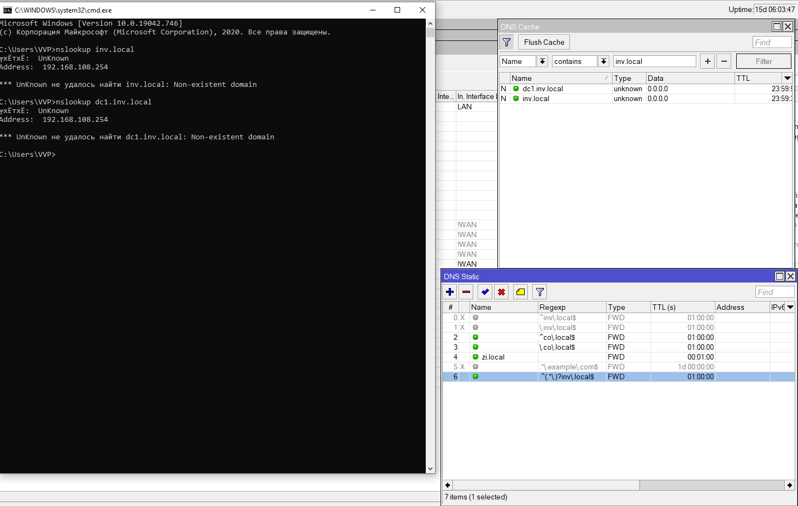
Task: Maximize the DNS Static window
Action: [x=779, y=276]
